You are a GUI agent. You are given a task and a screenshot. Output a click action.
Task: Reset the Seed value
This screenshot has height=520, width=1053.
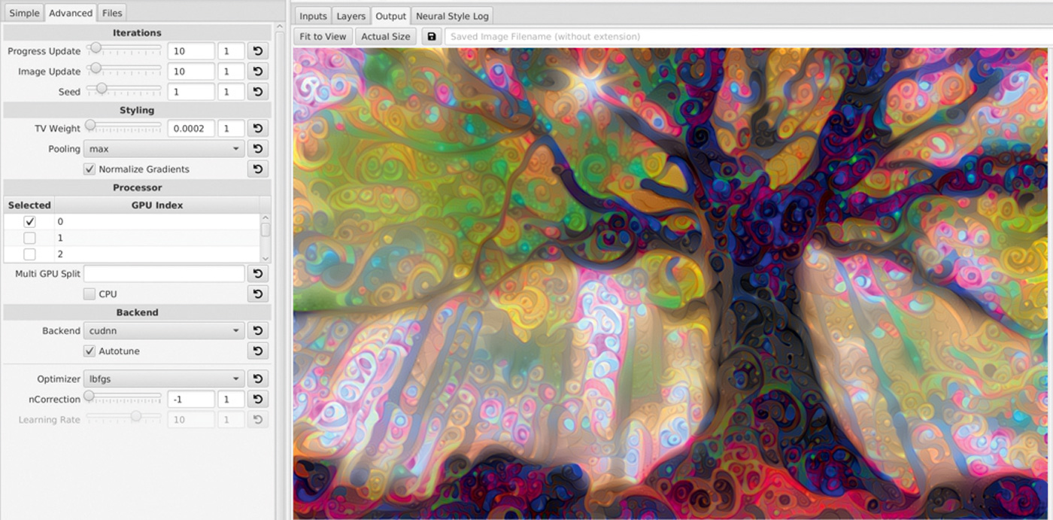pos(257,92)
